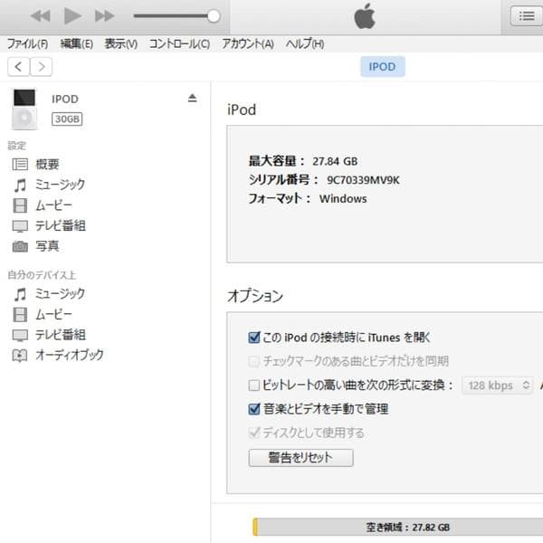The width and height of the screenshot is (543, 543).
Task: Select the IPOD device tab
Action: coord(383,66)
